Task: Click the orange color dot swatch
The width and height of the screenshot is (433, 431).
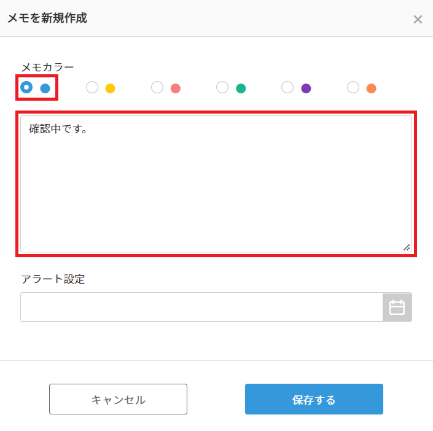Action: 372,88
